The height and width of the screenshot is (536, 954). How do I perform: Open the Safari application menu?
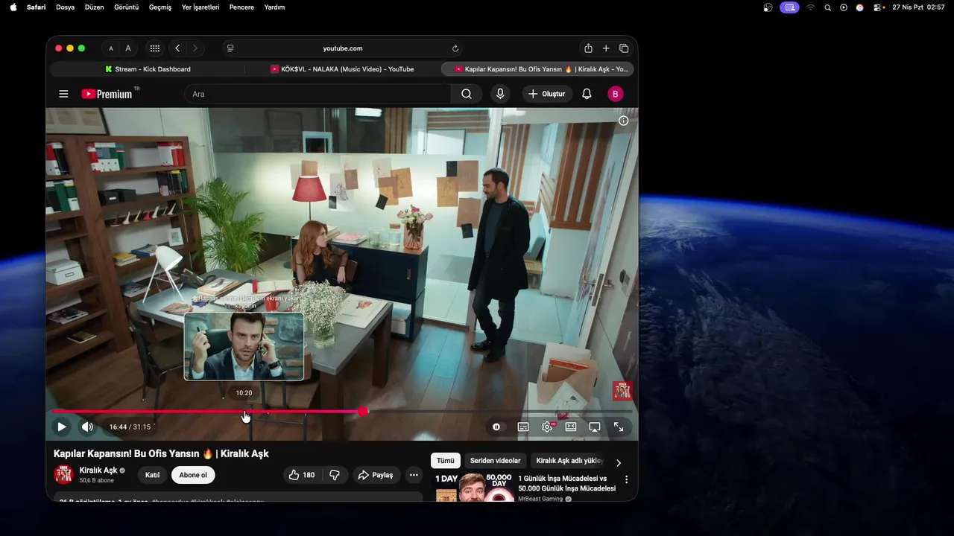click(x=36, y=7)
